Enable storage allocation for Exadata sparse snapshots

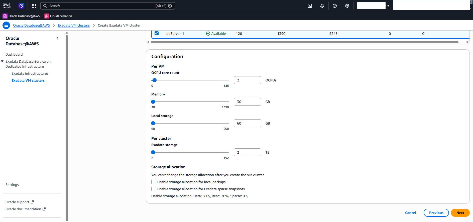coord(153,189)
